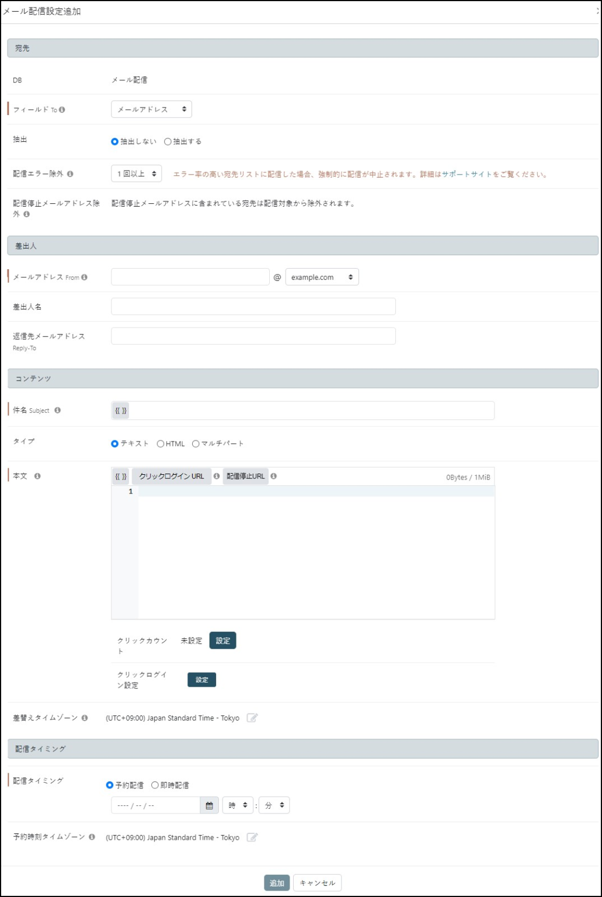Image resolution: width=602 pixels, height=897 pixels.
Task: Open the メールアドレス field dropdown
Action: pos(151,109)
